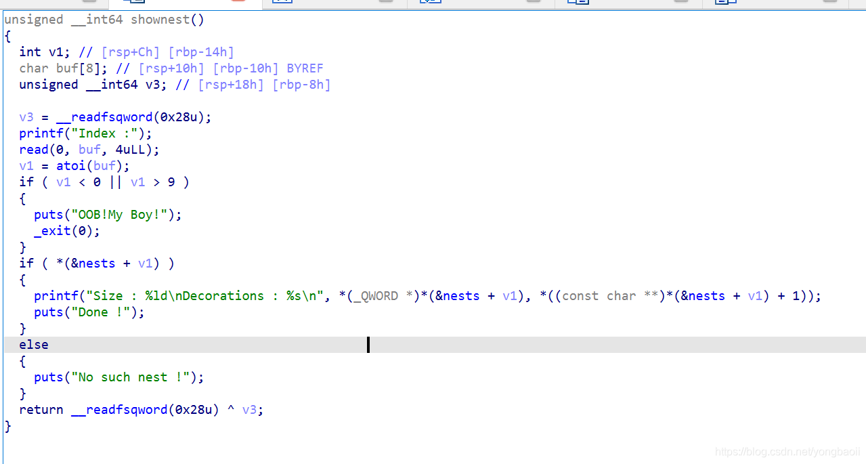Viewport: 866px width, 464px height.
Task: Click the '(_QWORD *)' cast in printf
Action: (376, 296)
